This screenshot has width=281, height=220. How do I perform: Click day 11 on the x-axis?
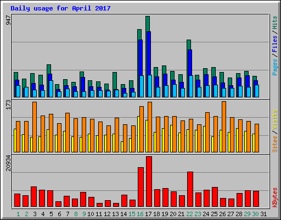99,214
